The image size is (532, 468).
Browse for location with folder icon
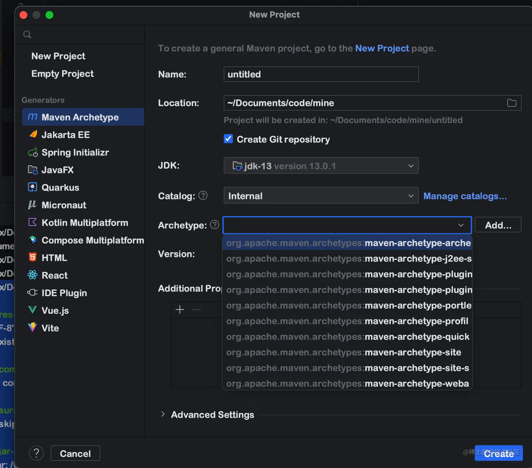coord(512,103)
